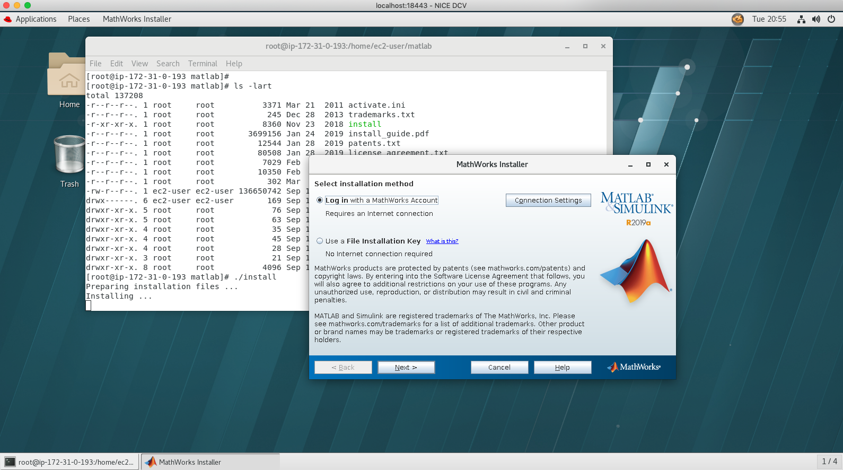Open the terminal View menu
This screenshot has width=843, height=470.
140,64
